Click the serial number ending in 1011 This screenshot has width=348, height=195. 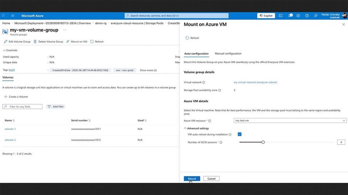86,129
